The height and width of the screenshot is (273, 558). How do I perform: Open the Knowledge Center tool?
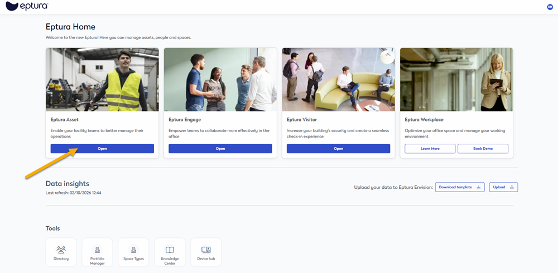click(170, 252)
